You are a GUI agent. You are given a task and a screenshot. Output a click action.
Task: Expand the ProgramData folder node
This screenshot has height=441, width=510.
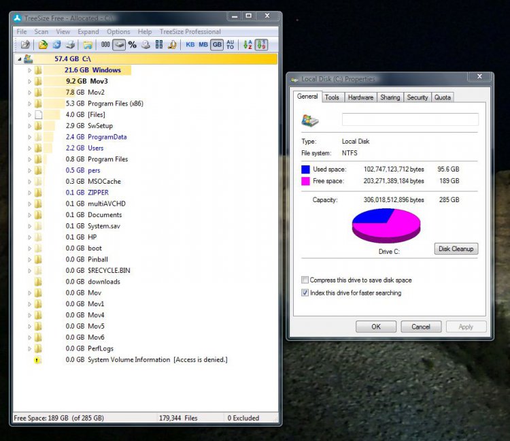[x=30, y=137]
